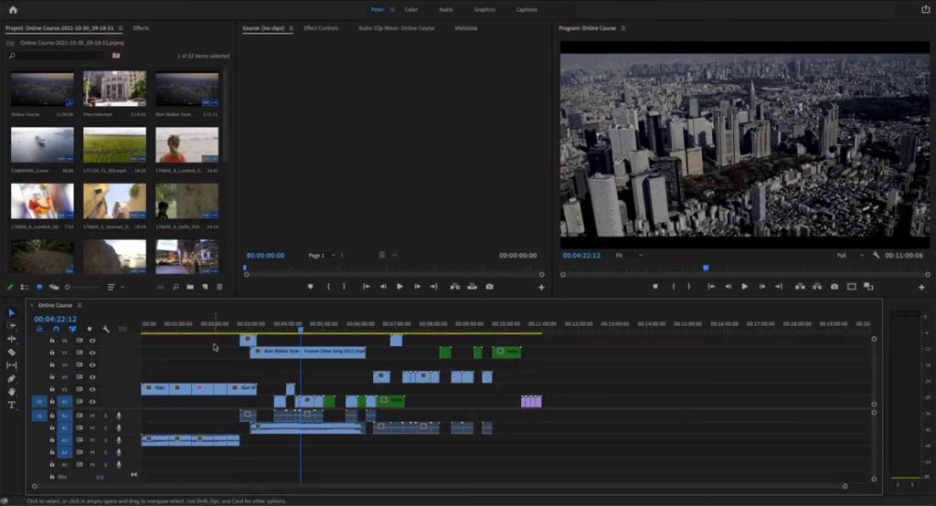The width and height of the screenshot is (936, 506).
Task: Click the New Item icon in Project panel
Action: (205, 287)
